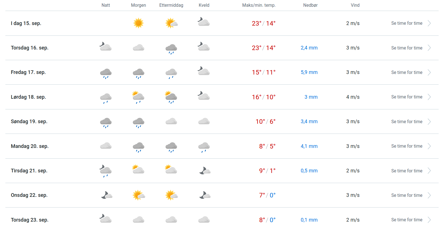The height and width of the screenshot is (232, 444).
Task: Open 'Se time for time' for Søndag 19. sep.
Action: (407, 122)
